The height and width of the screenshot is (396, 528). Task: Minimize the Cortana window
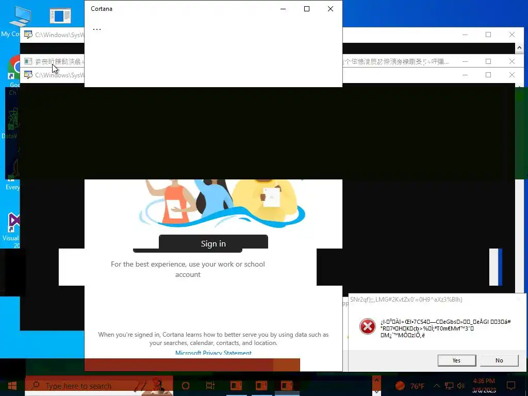pyautogui.click(x=283, y=9)
